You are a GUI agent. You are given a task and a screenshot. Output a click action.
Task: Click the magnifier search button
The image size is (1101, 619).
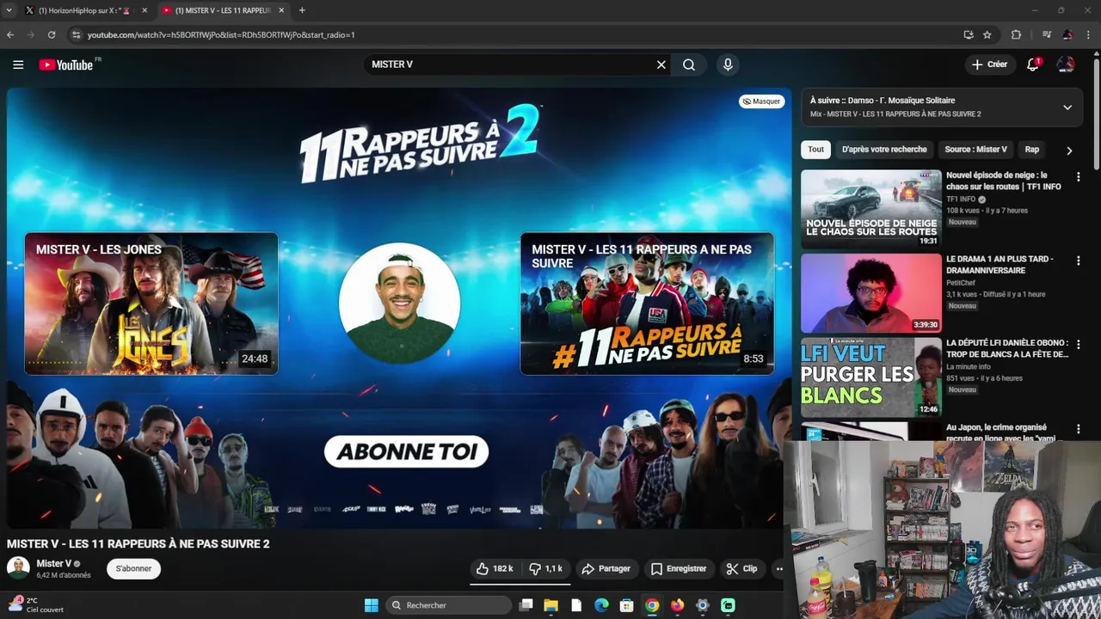coord(689,64)
